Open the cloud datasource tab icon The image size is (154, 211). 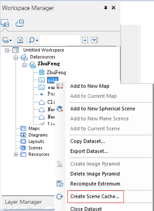20,23
